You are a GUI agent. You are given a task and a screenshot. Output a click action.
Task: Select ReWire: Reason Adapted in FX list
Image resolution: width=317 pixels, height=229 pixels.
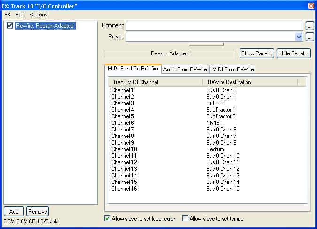pyautogui.click(x=45, y=26)
